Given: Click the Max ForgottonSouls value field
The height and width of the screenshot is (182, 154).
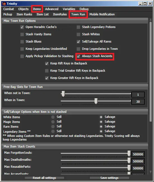Looking at the screenshot, I should 138,154.
